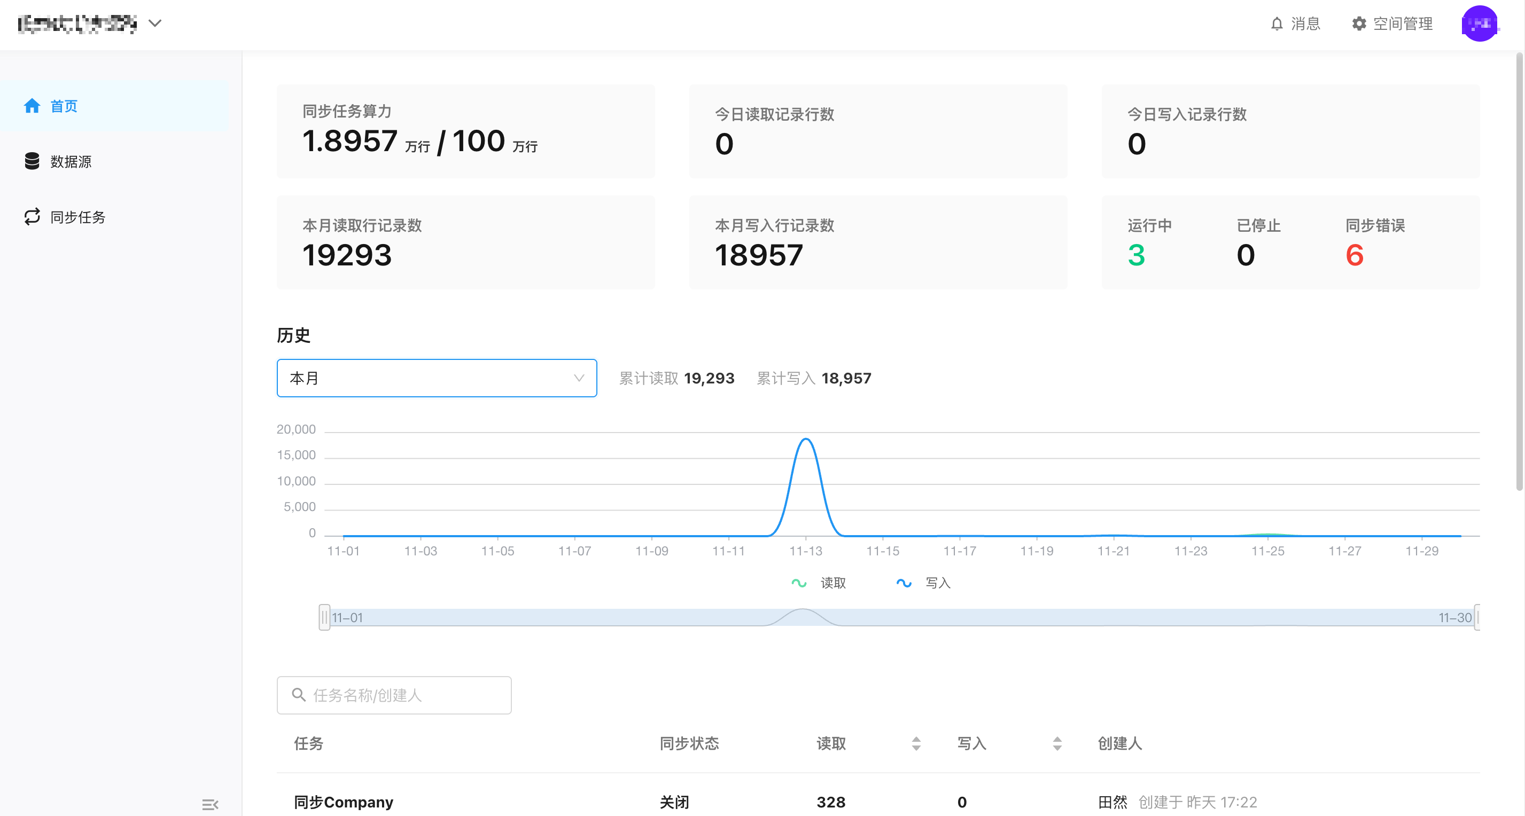Expand the workspace name dropdown chevron
1525x816 pixels.
(155, 23)
